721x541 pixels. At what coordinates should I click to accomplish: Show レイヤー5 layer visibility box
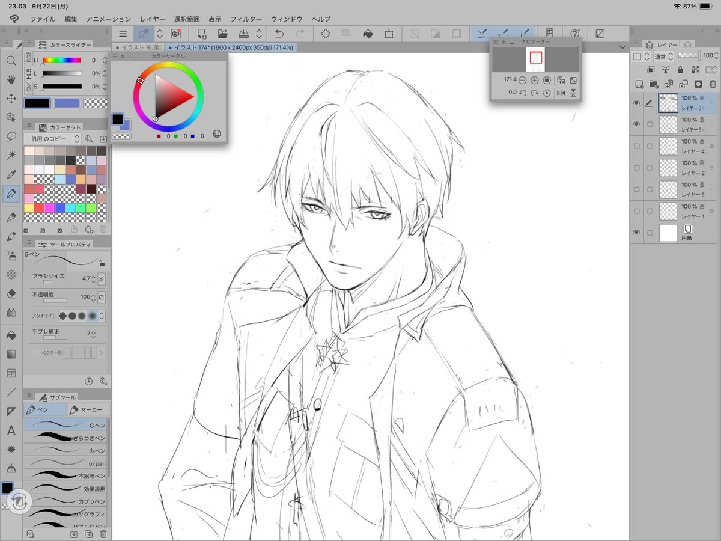click(636, 189)
